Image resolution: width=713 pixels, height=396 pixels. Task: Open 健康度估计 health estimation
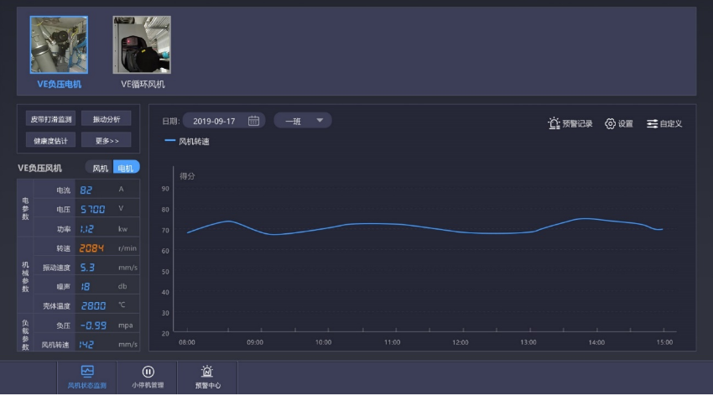click(x=51, y=140)
